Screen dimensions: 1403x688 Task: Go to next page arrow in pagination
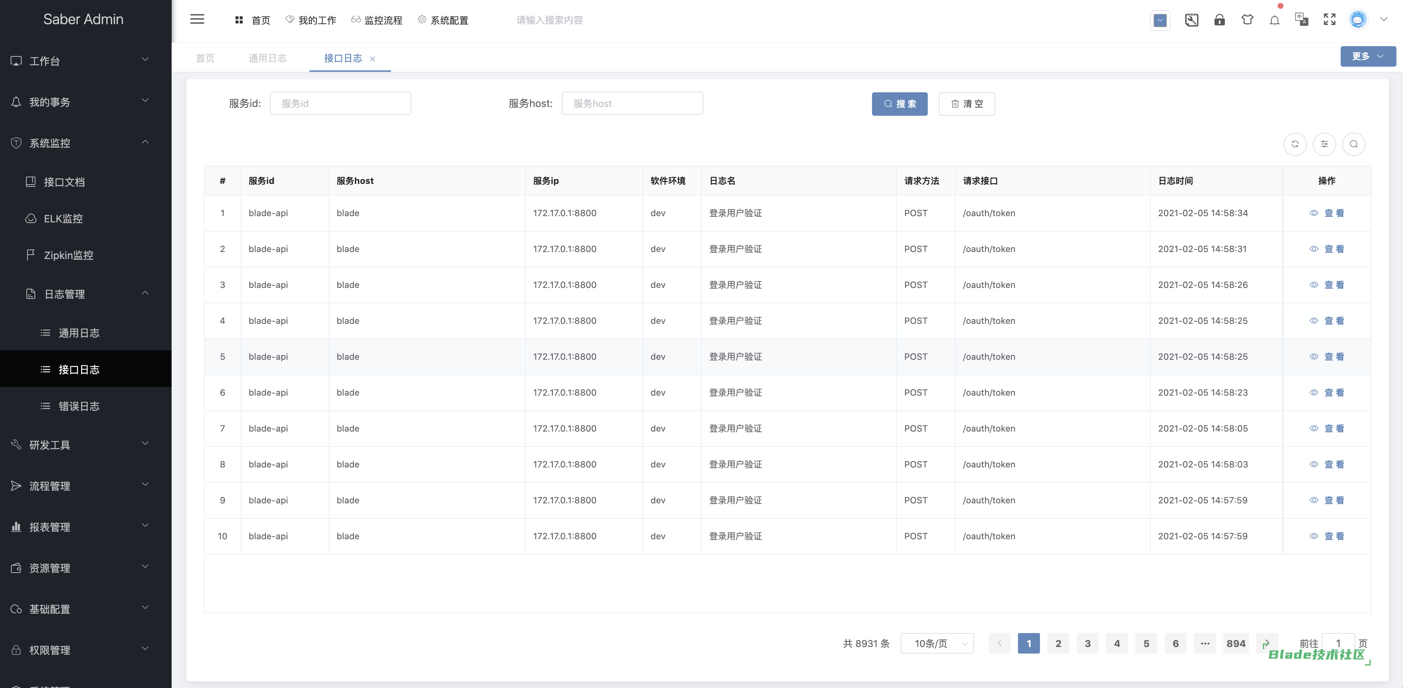coord(1266,643)
